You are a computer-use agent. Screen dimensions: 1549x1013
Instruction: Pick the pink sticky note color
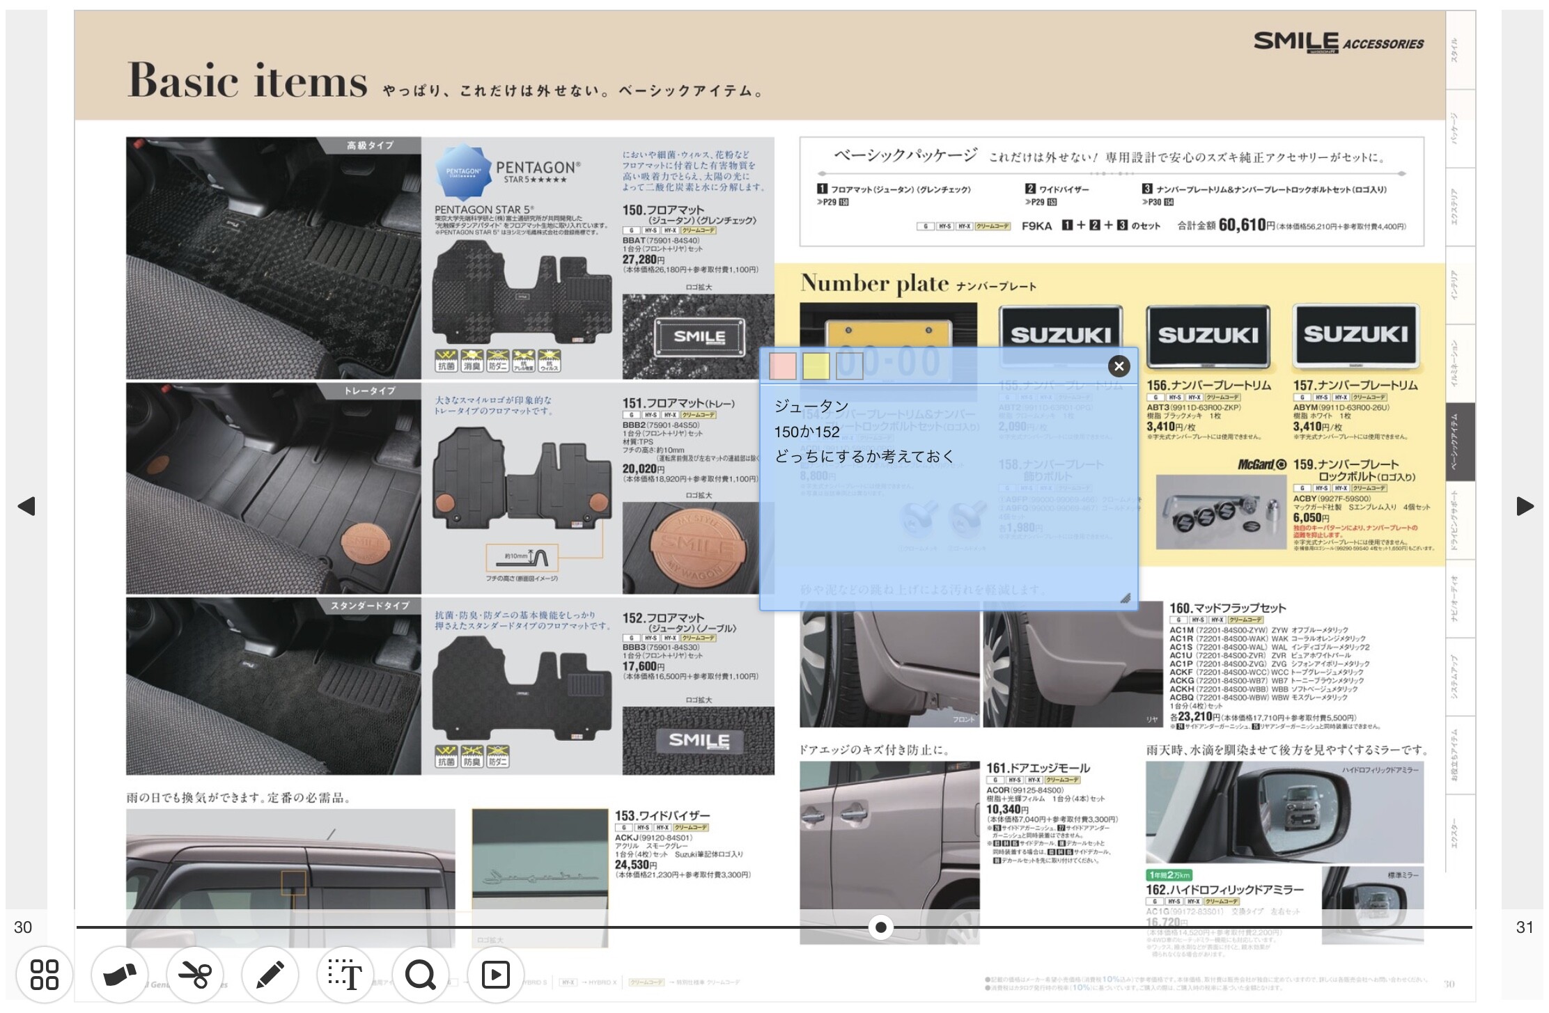[783, 366]
